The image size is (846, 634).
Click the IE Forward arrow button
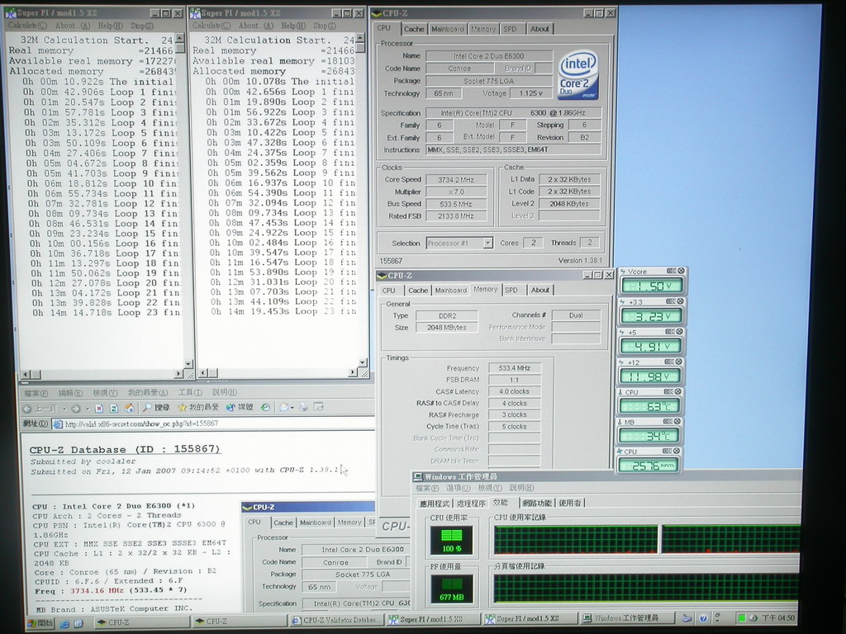pos(75,408)
